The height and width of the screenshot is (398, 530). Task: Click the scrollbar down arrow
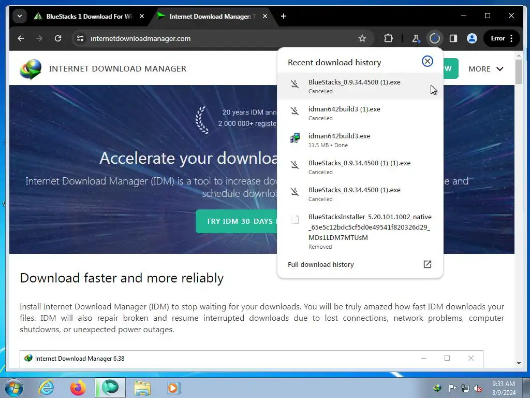[x=519, y=363]
